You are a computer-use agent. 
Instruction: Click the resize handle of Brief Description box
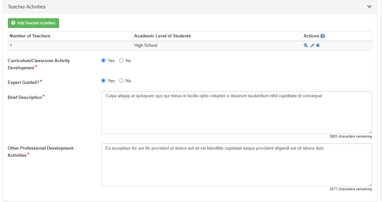(370, 132)
